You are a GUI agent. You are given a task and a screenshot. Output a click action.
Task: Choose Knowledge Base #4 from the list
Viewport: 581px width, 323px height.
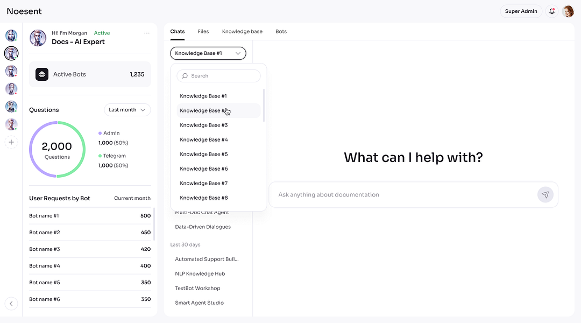218,139
